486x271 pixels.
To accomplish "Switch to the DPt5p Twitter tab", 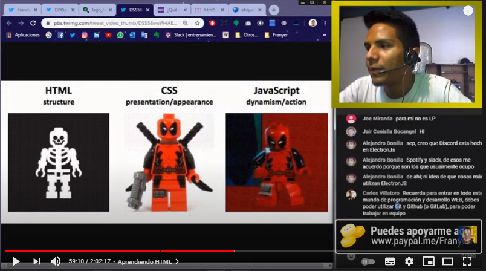I will [60, 10].
